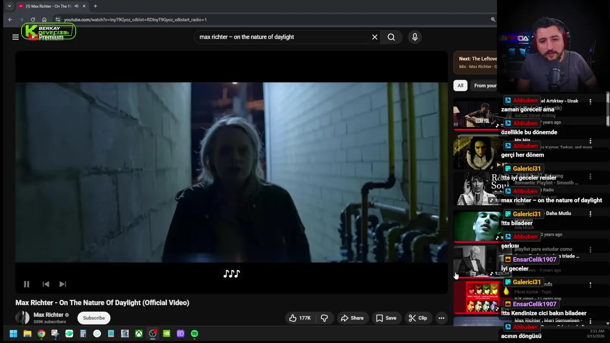Save video to a playlist

pyautogui.click(x=386, y=318)
